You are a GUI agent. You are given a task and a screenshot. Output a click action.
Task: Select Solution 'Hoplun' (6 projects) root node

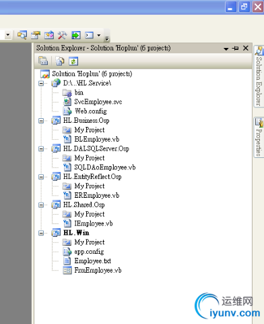point(92,74)
